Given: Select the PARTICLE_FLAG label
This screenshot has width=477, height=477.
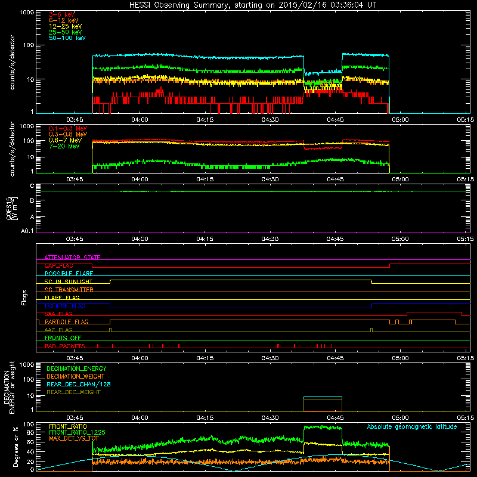Looking at the screenshot, I should point(67,322).
